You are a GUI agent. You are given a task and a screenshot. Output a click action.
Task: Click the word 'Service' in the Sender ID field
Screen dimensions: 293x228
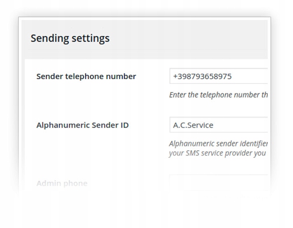tap(200, 125)
